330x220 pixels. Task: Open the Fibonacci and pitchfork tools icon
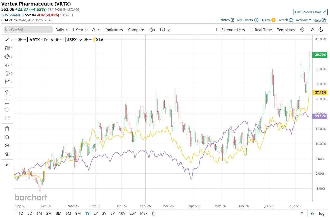[7, 48]
